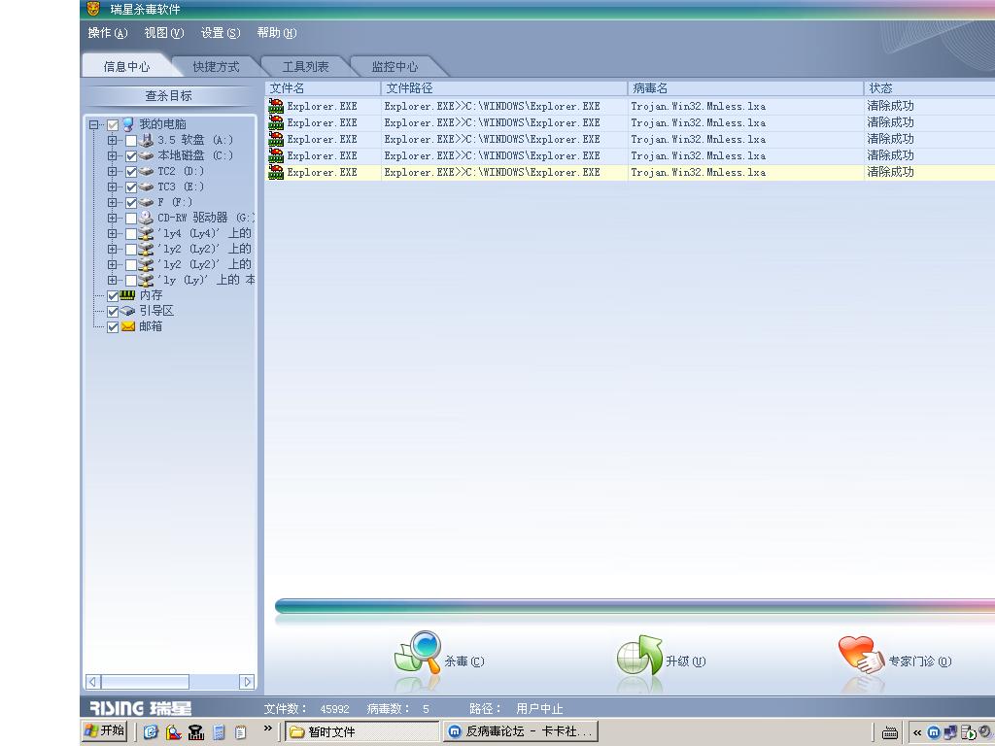Click the hard disk icon for 本地磁盘 (C:)
This screenshot has height=746, width=995.
(x=146, y=155)
